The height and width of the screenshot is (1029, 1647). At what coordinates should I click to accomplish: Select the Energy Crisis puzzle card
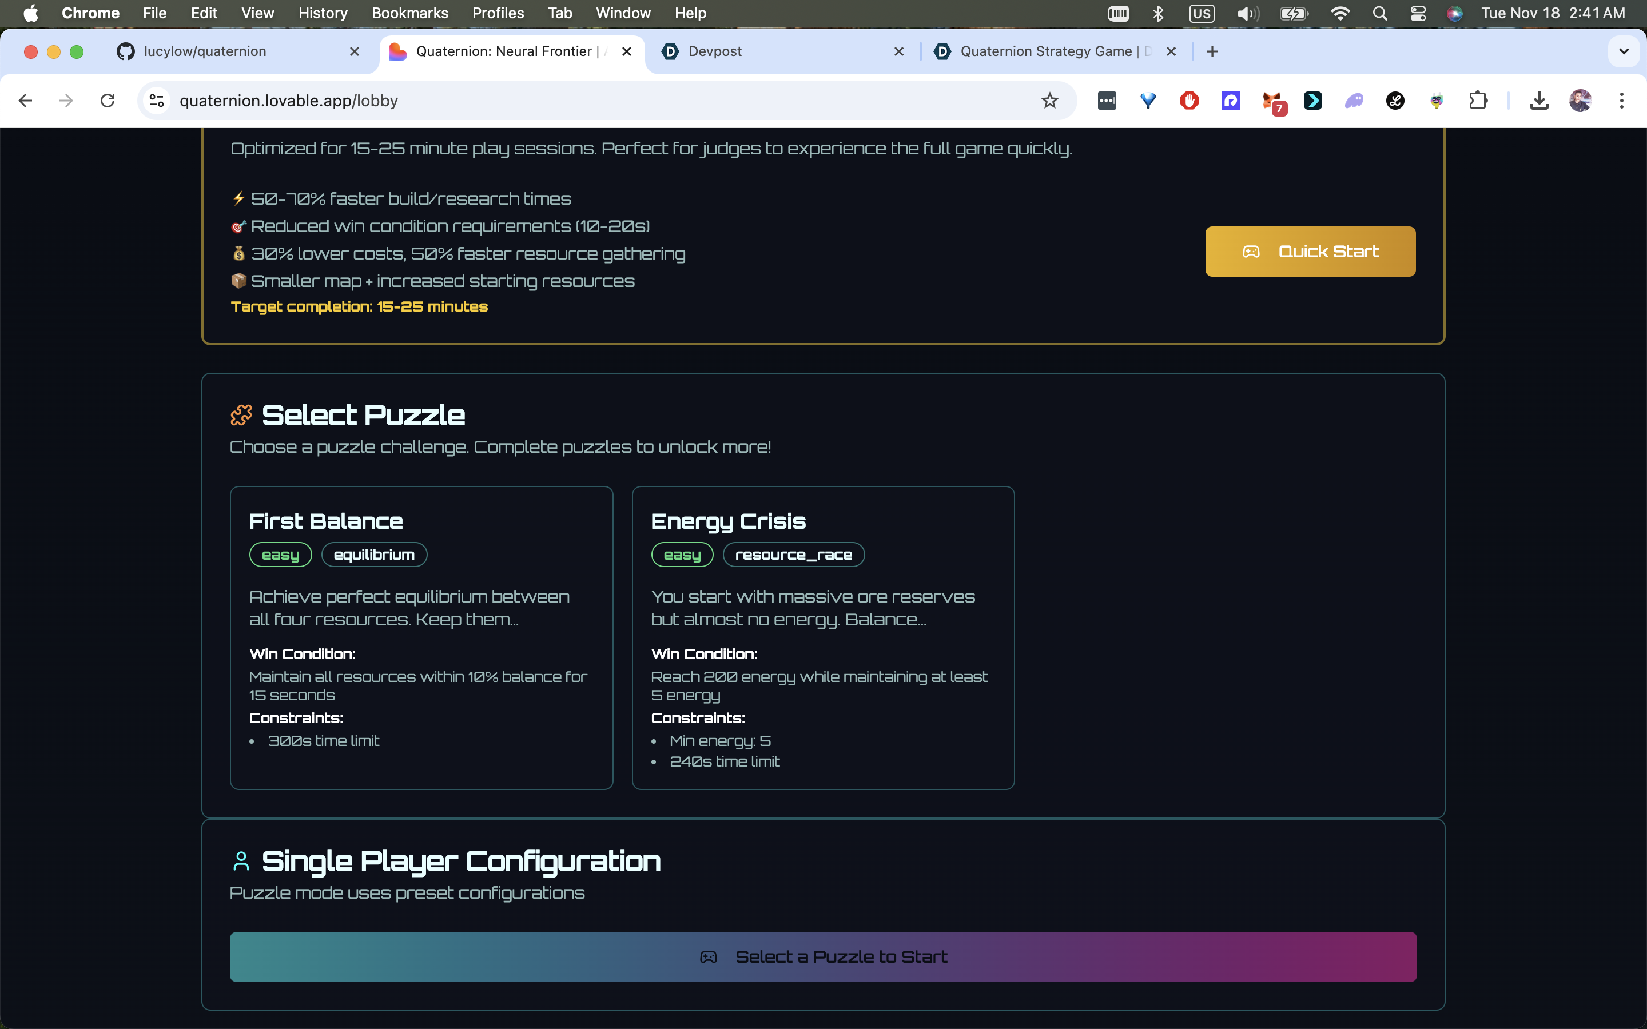click(x=822, y=637)
